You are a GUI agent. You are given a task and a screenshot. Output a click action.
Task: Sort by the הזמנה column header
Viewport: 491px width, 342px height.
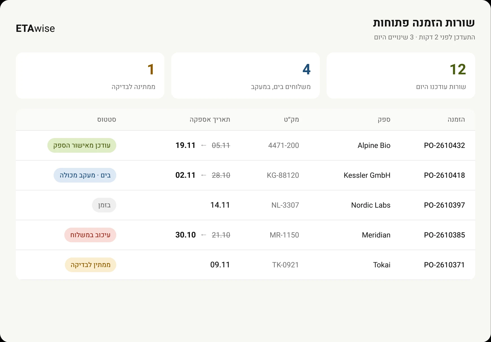[456, 119]
